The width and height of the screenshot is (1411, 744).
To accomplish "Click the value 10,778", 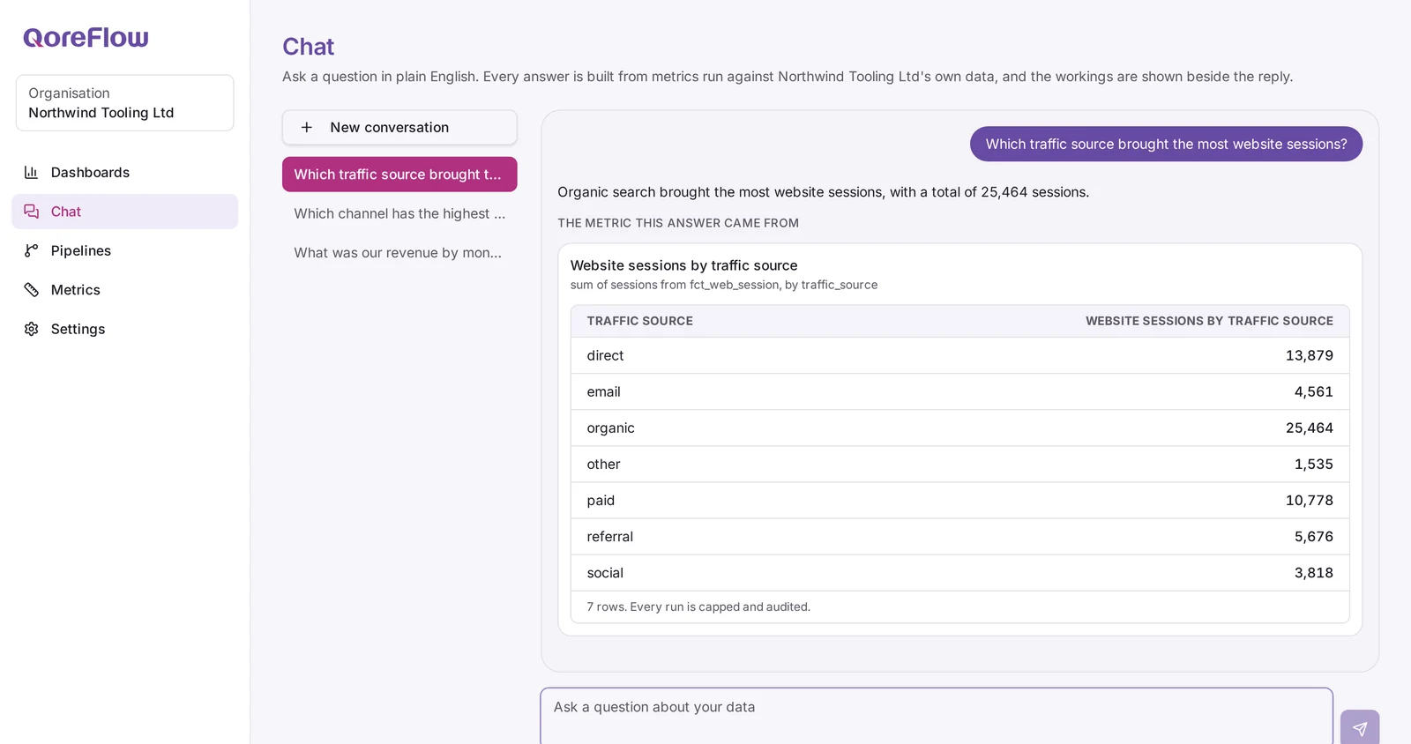I will 1310,500.
